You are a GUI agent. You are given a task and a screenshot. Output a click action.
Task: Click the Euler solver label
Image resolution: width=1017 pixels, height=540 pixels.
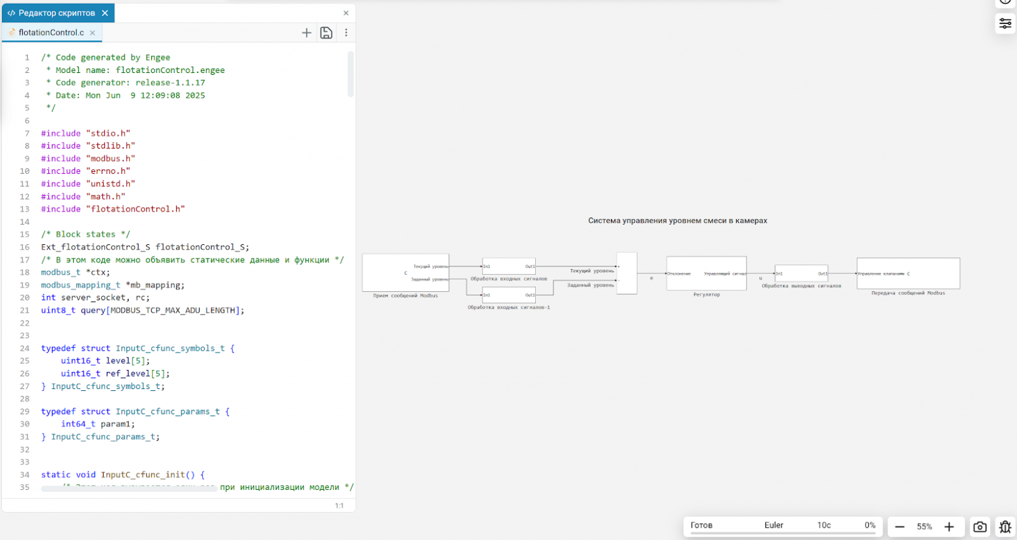774,525
